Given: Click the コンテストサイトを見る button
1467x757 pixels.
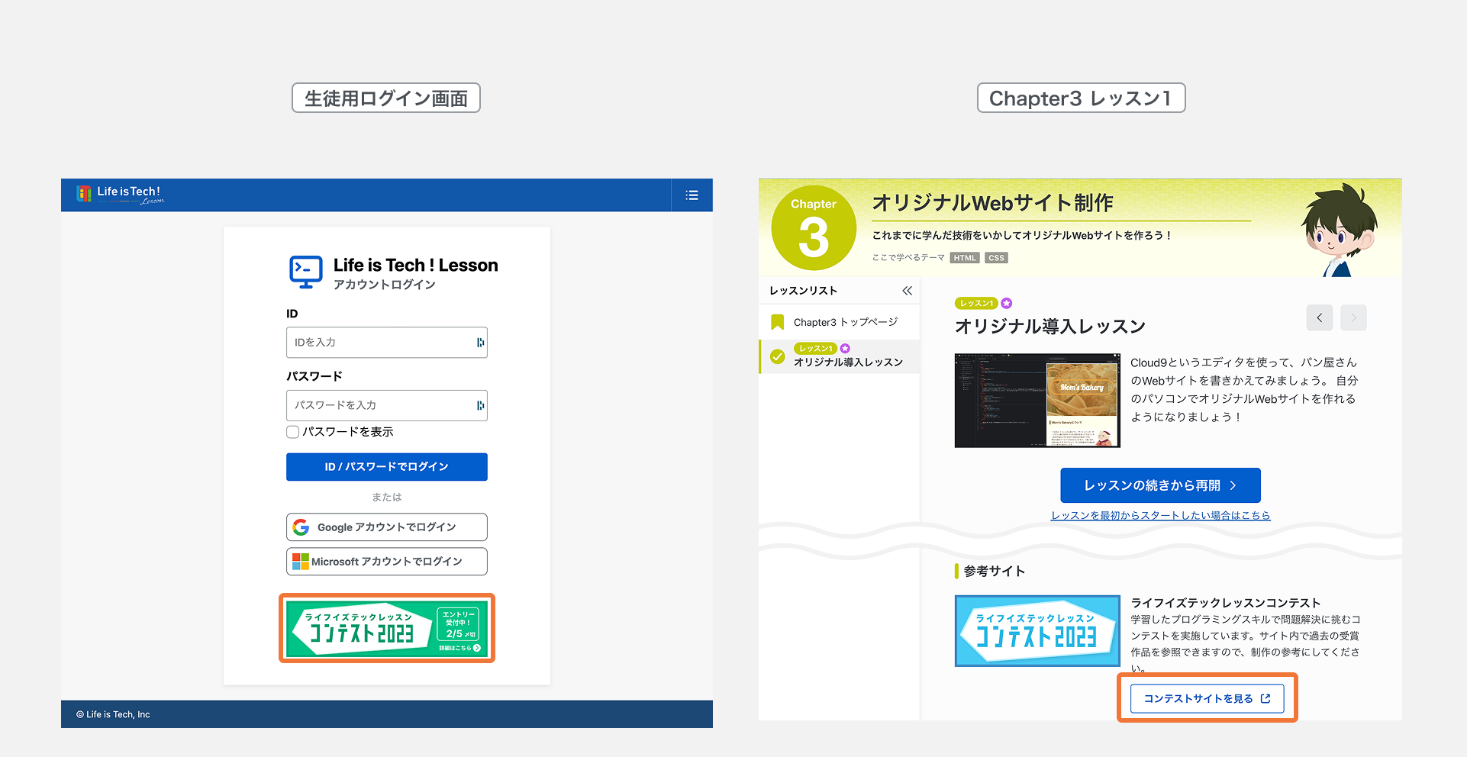Looking at the screenshot, I should click(x=1207, y=698).
